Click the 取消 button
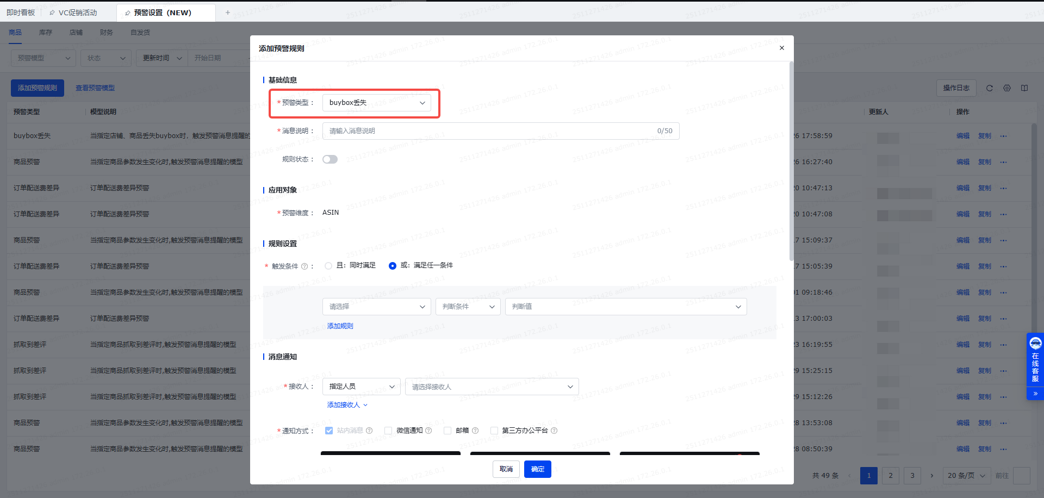This screenshot has height=498, width=1044. [x=506, y=469]
